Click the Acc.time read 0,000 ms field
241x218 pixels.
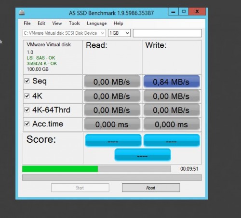point(112,124)
